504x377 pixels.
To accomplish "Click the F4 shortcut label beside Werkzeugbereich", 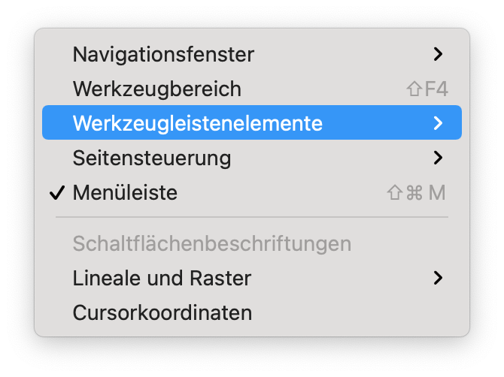I will pyautogui.click(x=436, y=89).
